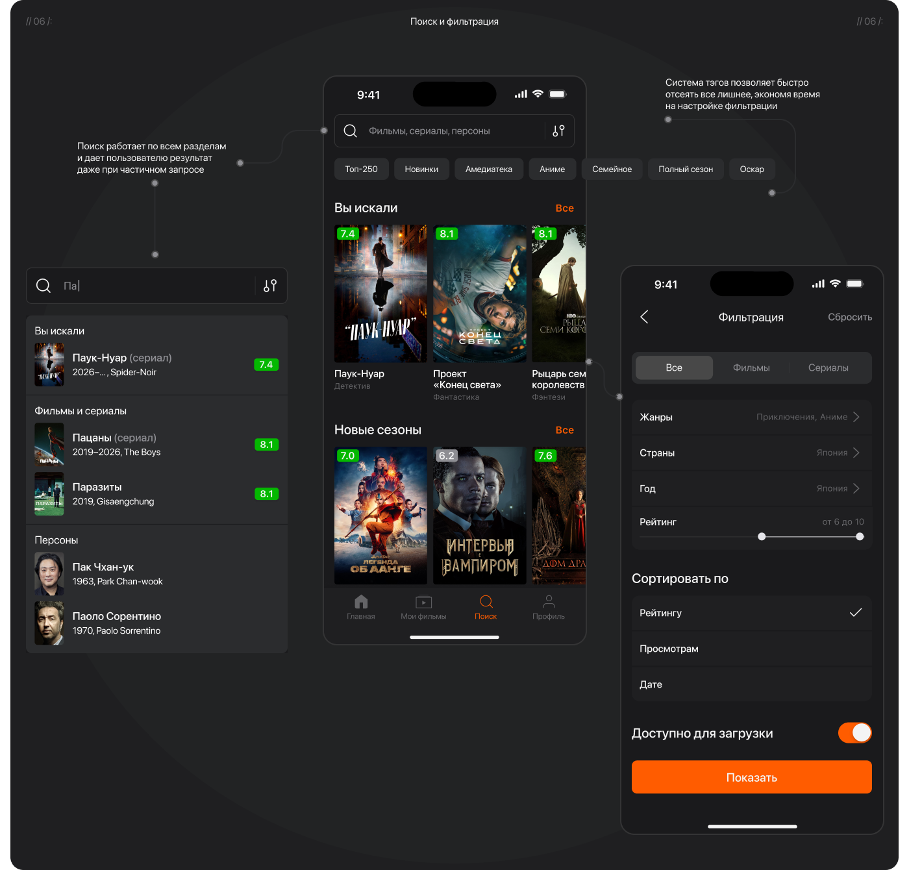
Task: Click the 8.1 rating badge in Паразиты row
Action: 266,494
